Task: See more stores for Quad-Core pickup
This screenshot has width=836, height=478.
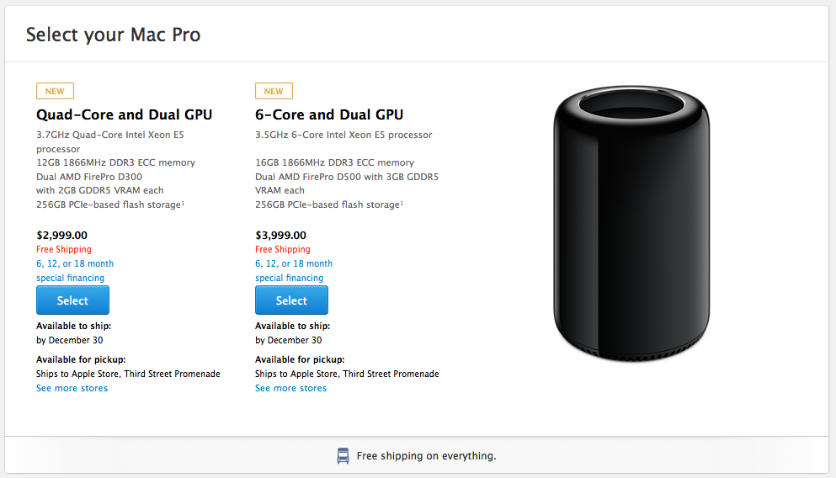Action: [x=72, y=388]
